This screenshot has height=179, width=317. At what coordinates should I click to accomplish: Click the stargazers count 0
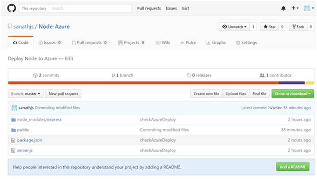click(282, 27)
